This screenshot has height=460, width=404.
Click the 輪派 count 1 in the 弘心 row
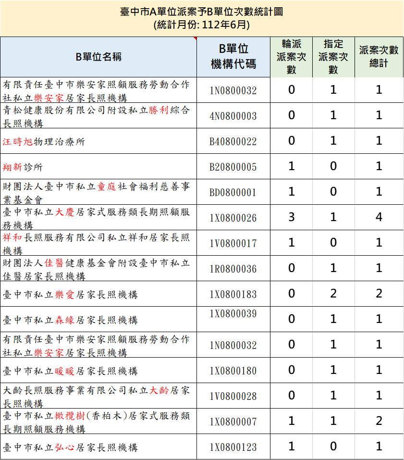[292, 447]
